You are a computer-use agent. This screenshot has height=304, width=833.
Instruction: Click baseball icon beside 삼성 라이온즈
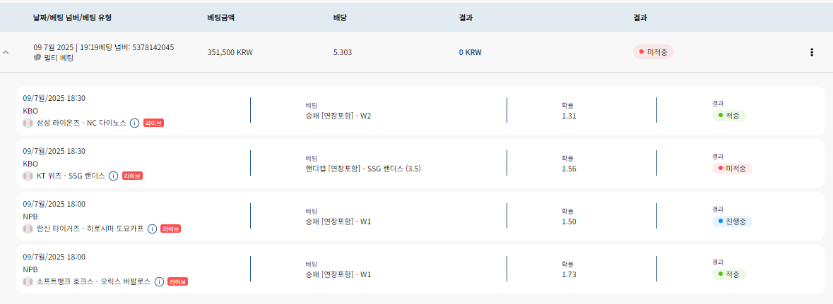pyautogui.click(x=28, y=123)
